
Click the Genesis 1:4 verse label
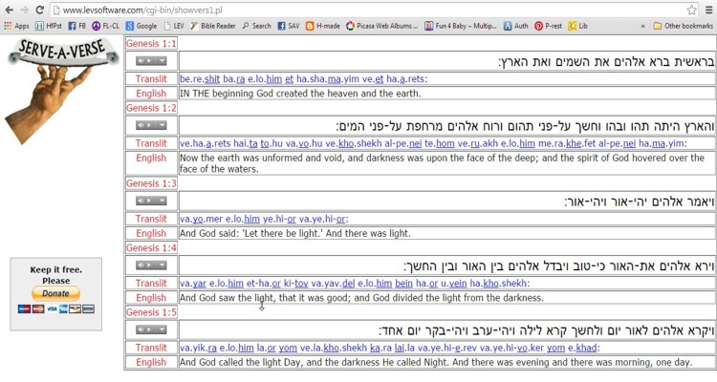[151, 248]
